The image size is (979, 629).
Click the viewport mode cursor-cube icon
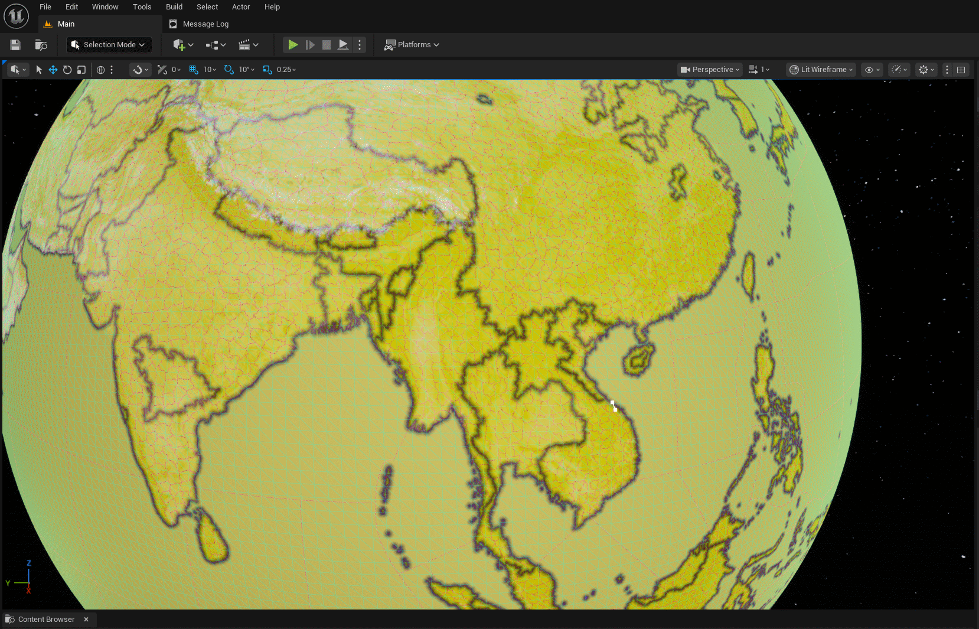[15, 70]
